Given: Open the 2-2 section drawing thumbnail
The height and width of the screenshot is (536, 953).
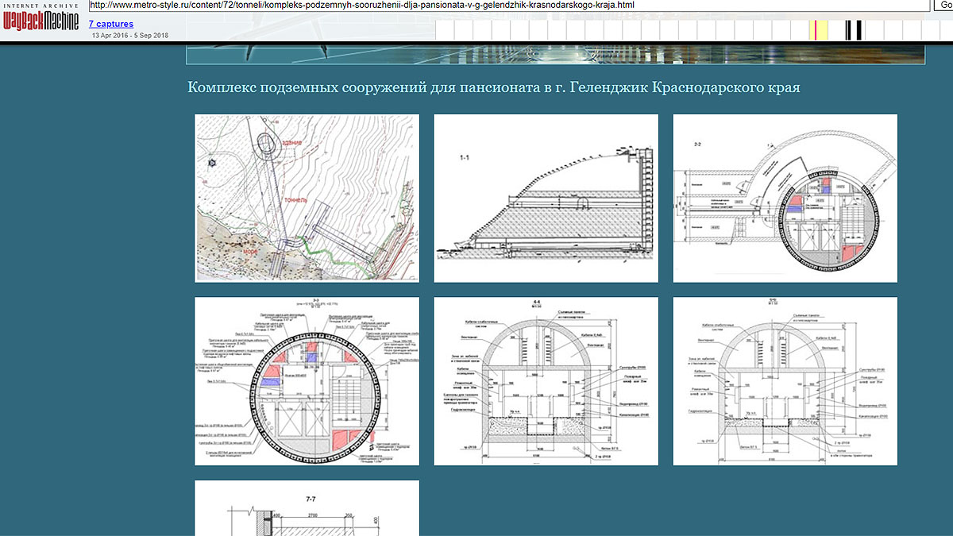Looking at the screenshot, I should pos(785,198).
